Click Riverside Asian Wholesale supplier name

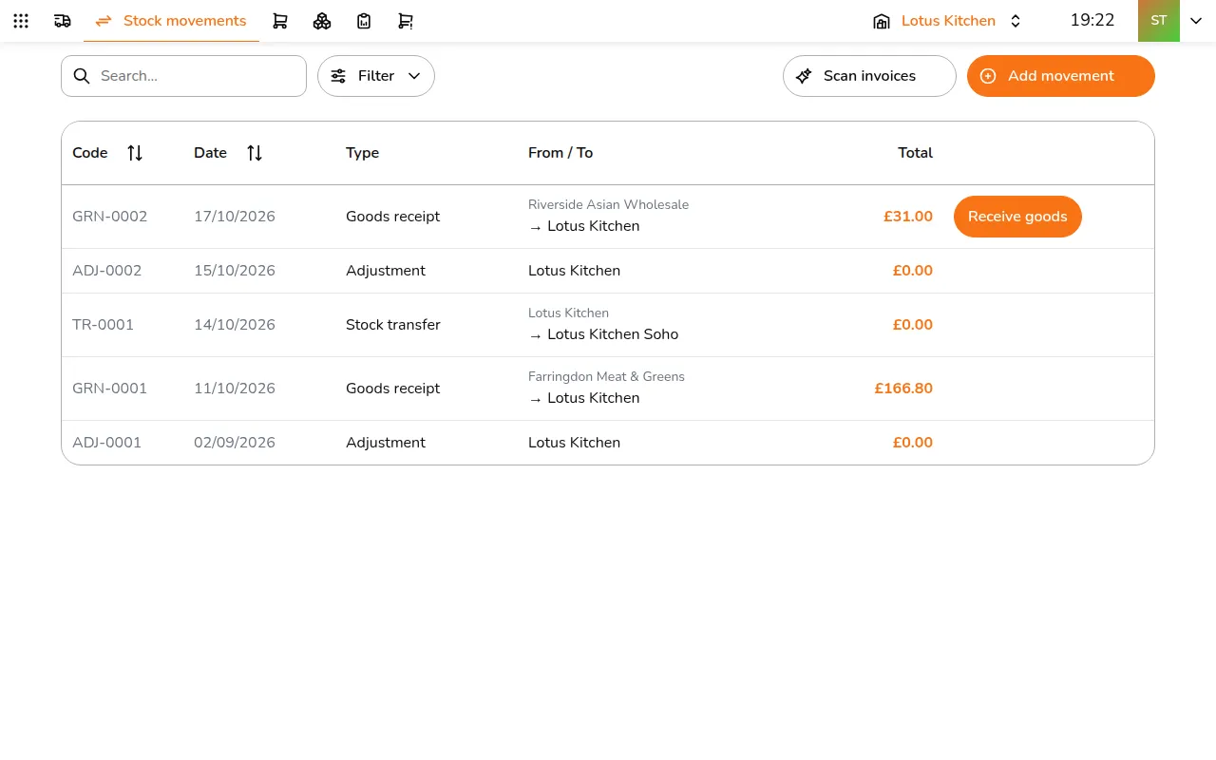(608, 204)
